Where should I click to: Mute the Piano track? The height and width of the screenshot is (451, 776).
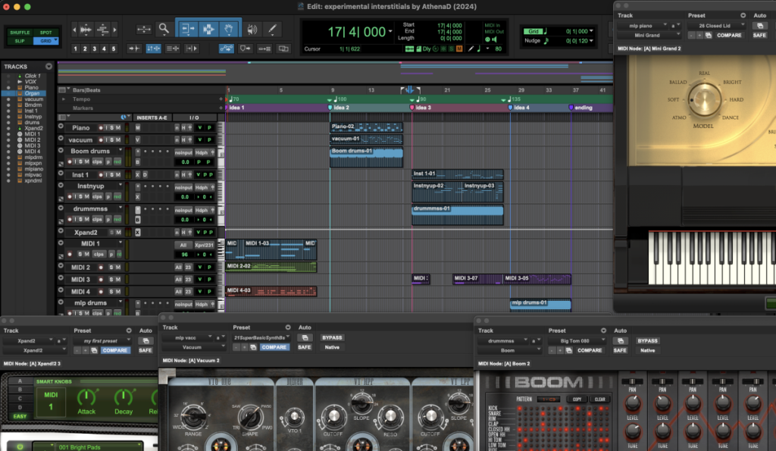(117, 128)
